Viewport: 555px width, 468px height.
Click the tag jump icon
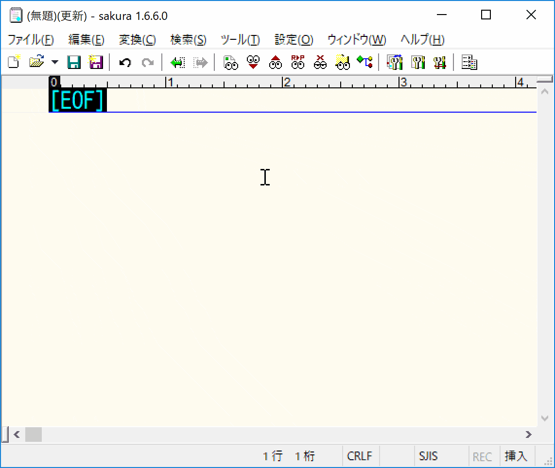(365, 62)
